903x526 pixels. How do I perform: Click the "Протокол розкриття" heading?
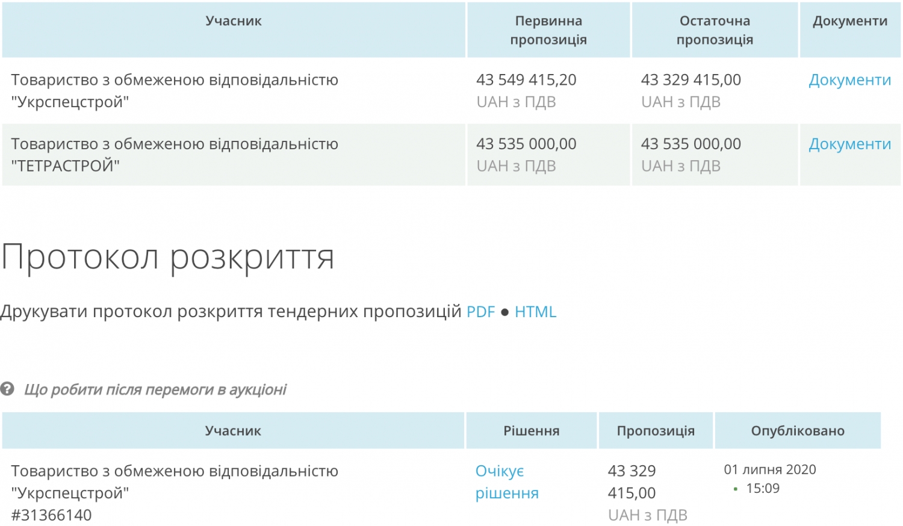tap(168, 257)
